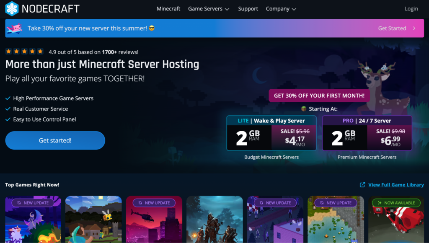Click the More than just Minecraft headline

point(102,64)
